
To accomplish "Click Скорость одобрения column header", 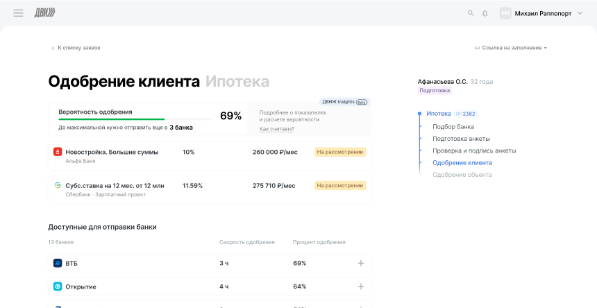I will pyautogui.click(x=246, y=242).
